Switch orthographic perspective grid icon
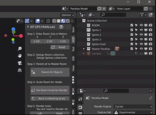 point(20,70)
